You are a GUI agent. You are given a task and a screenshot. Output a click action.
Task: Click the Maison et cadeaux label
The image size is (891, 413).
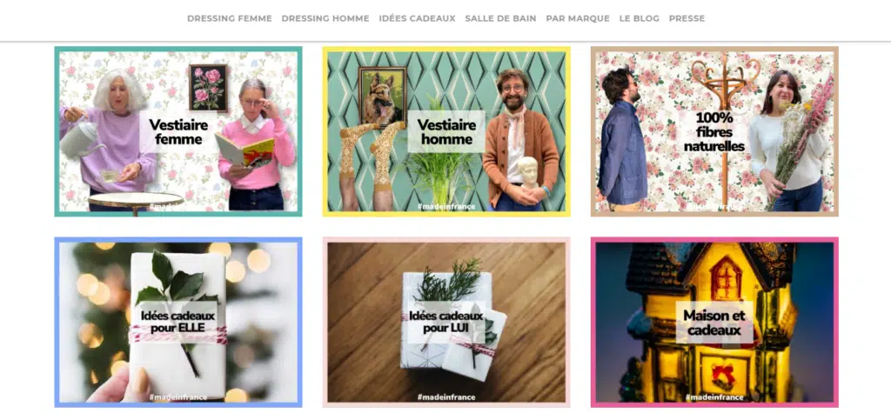(714, 323)
